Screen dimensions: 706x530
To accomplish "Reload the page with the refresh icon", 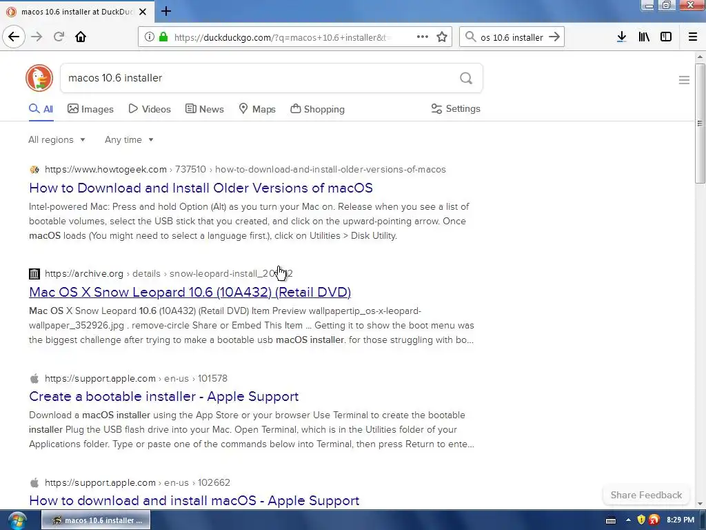I will tap(59, 37).
